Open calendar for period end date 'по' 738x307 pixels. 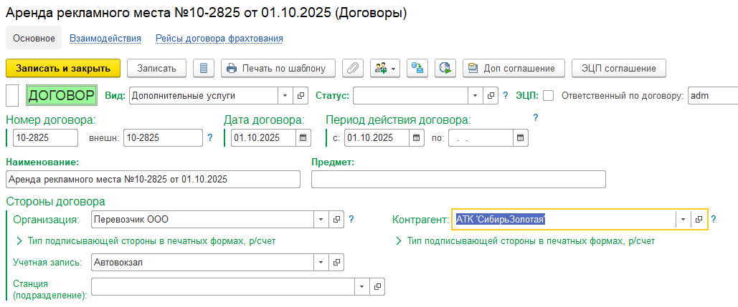pyautogui.click(x=521, y=137)
